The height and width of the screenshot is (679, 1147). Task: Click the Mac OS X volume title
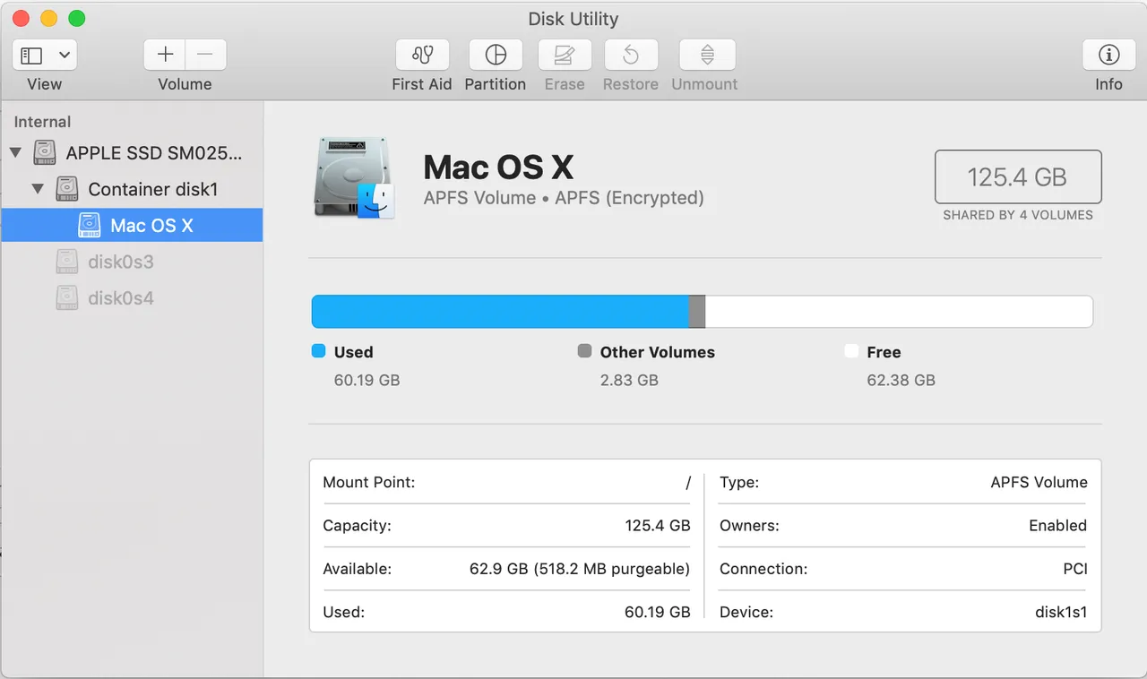(x=498, y=167)
